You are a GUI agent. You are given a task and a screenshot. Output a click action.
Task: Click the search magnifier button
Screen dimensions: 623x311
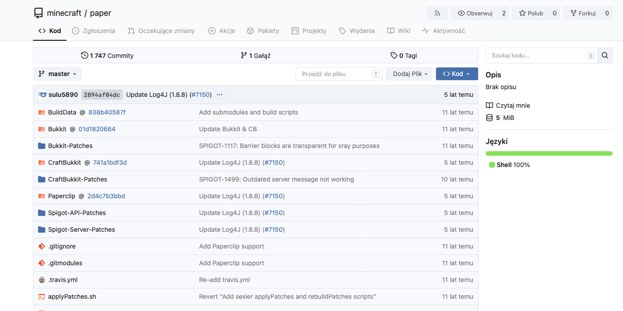point(605,55)
